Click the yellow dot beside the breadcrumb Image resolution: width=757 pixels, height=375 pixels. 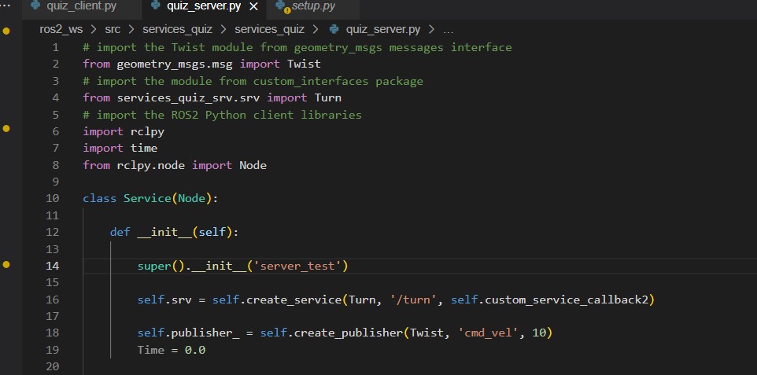pyautogui.click(x=6, y=31)
